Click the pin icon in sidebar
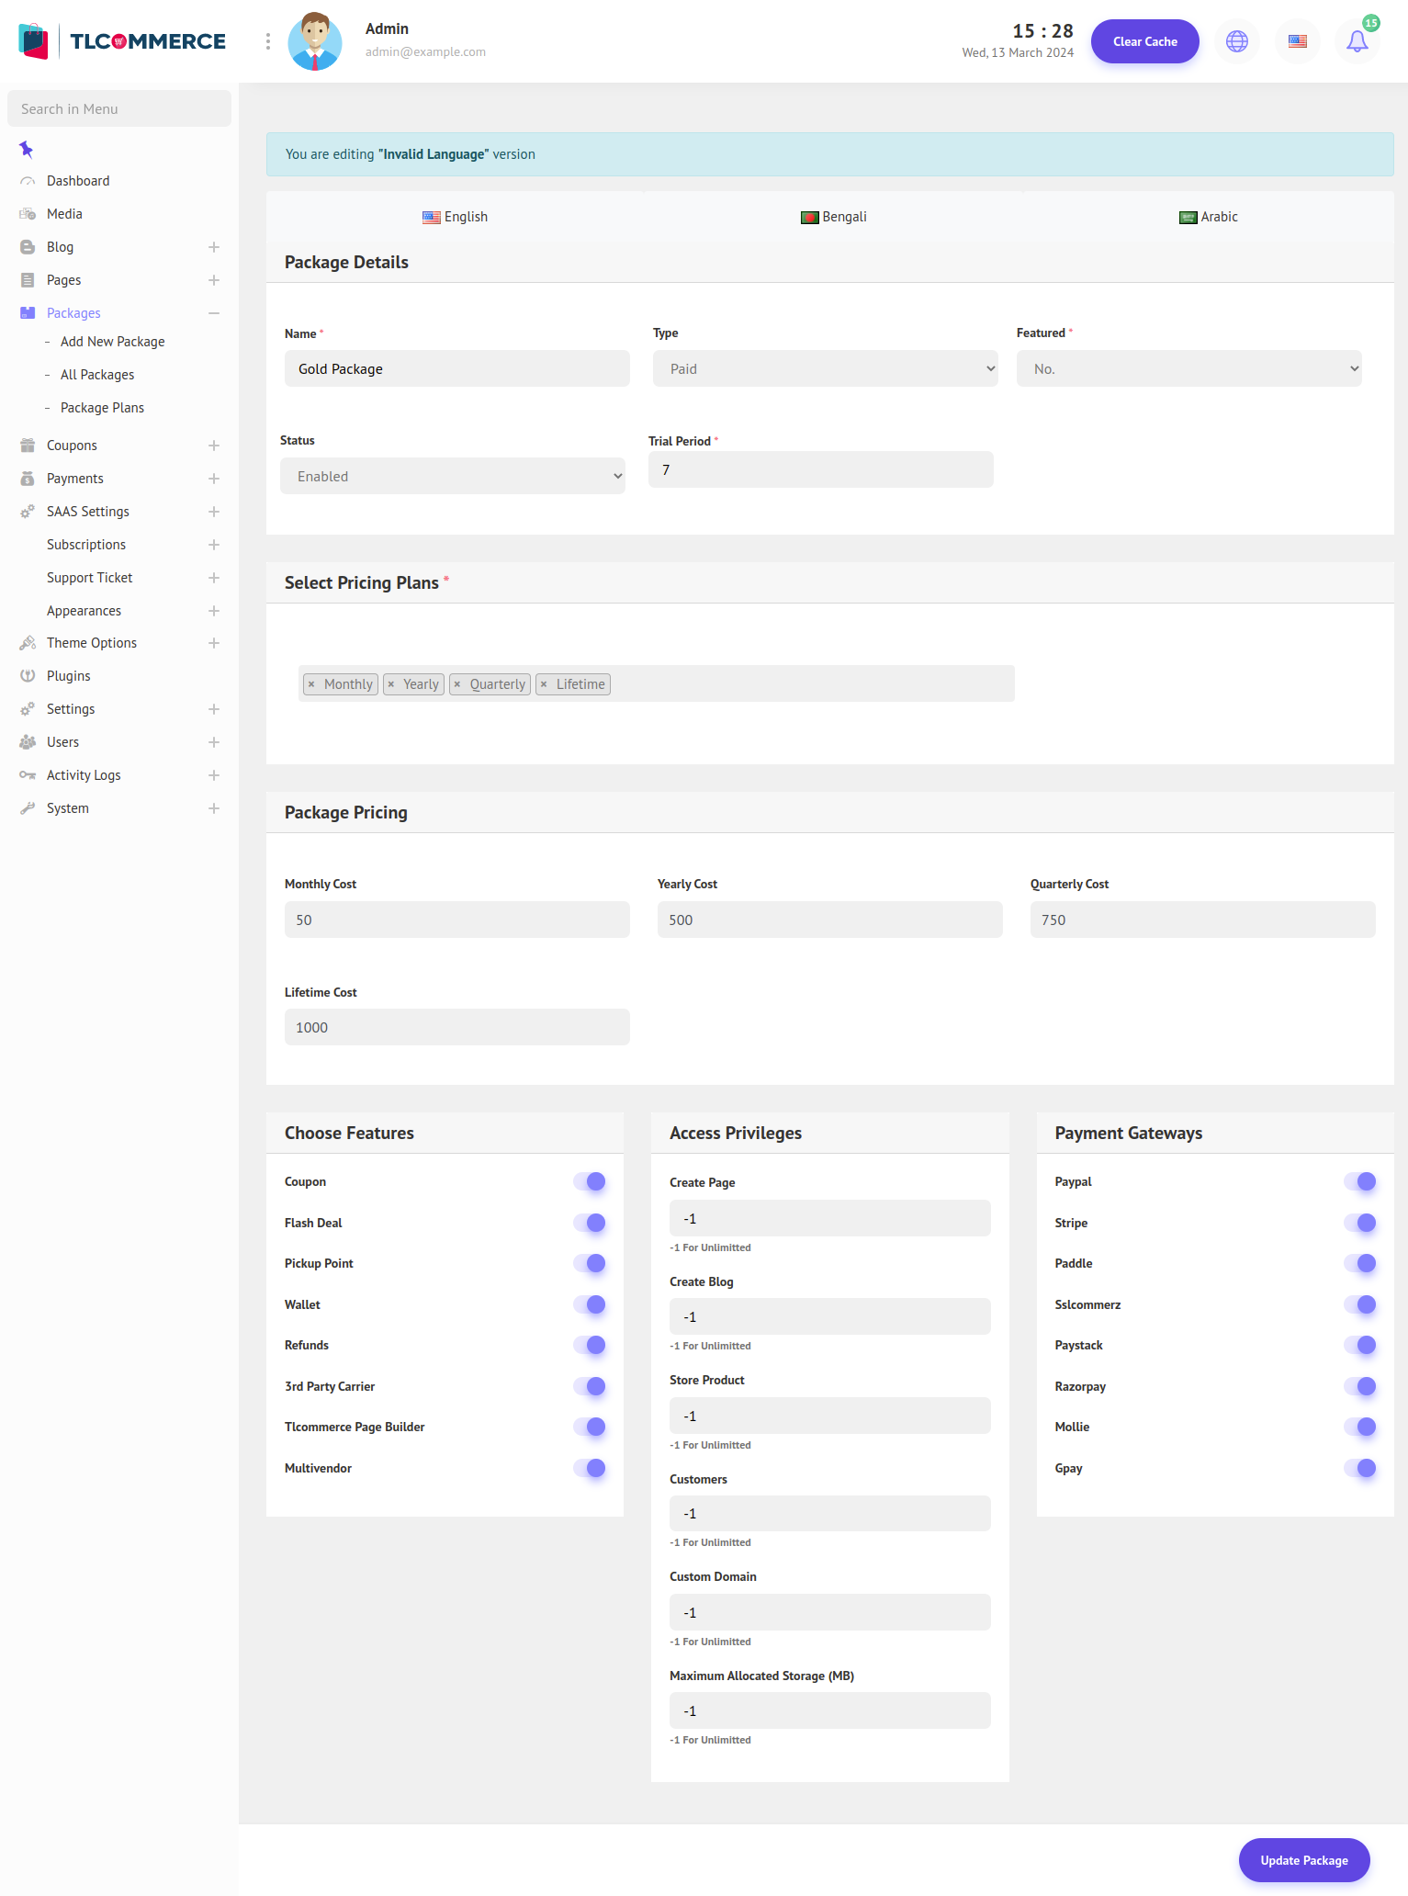Screen dimensions: 1408x1896 point(27,149)
